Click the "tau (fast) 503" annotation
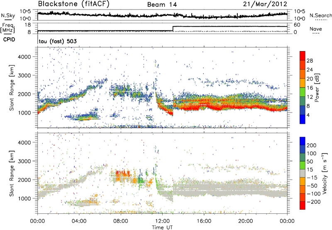The image size is (332, 230). [x=58, y=41]
